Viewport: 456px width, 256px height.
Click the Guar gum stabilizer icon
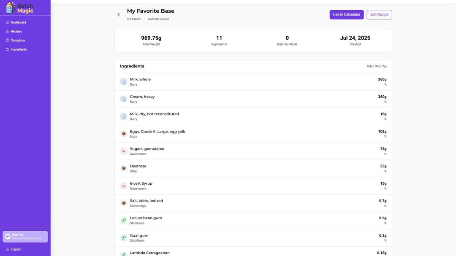[x=123, y=238]
